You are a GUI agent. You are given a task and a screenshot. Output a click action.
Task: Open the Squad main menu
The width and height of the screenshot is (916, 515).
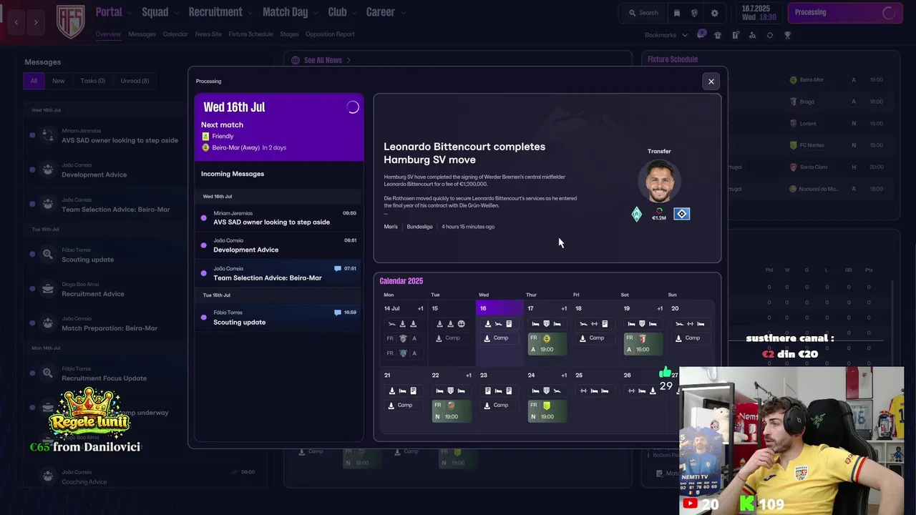(155, 12)
